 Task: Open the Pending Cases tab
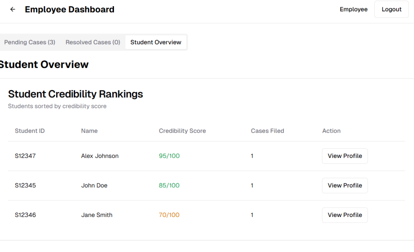click(x=29, y=42)
